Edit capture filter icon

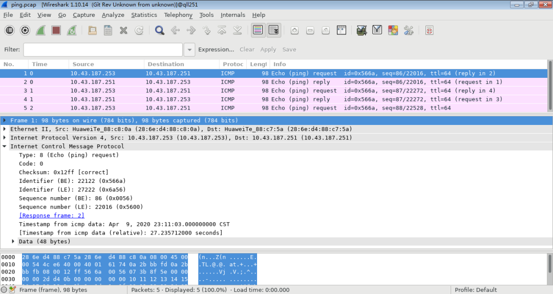click(x=361, y=30)
